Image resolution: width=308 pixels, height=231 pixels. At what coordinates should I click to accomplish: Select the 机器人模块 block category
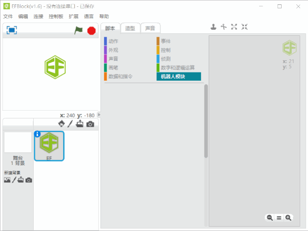178,76
